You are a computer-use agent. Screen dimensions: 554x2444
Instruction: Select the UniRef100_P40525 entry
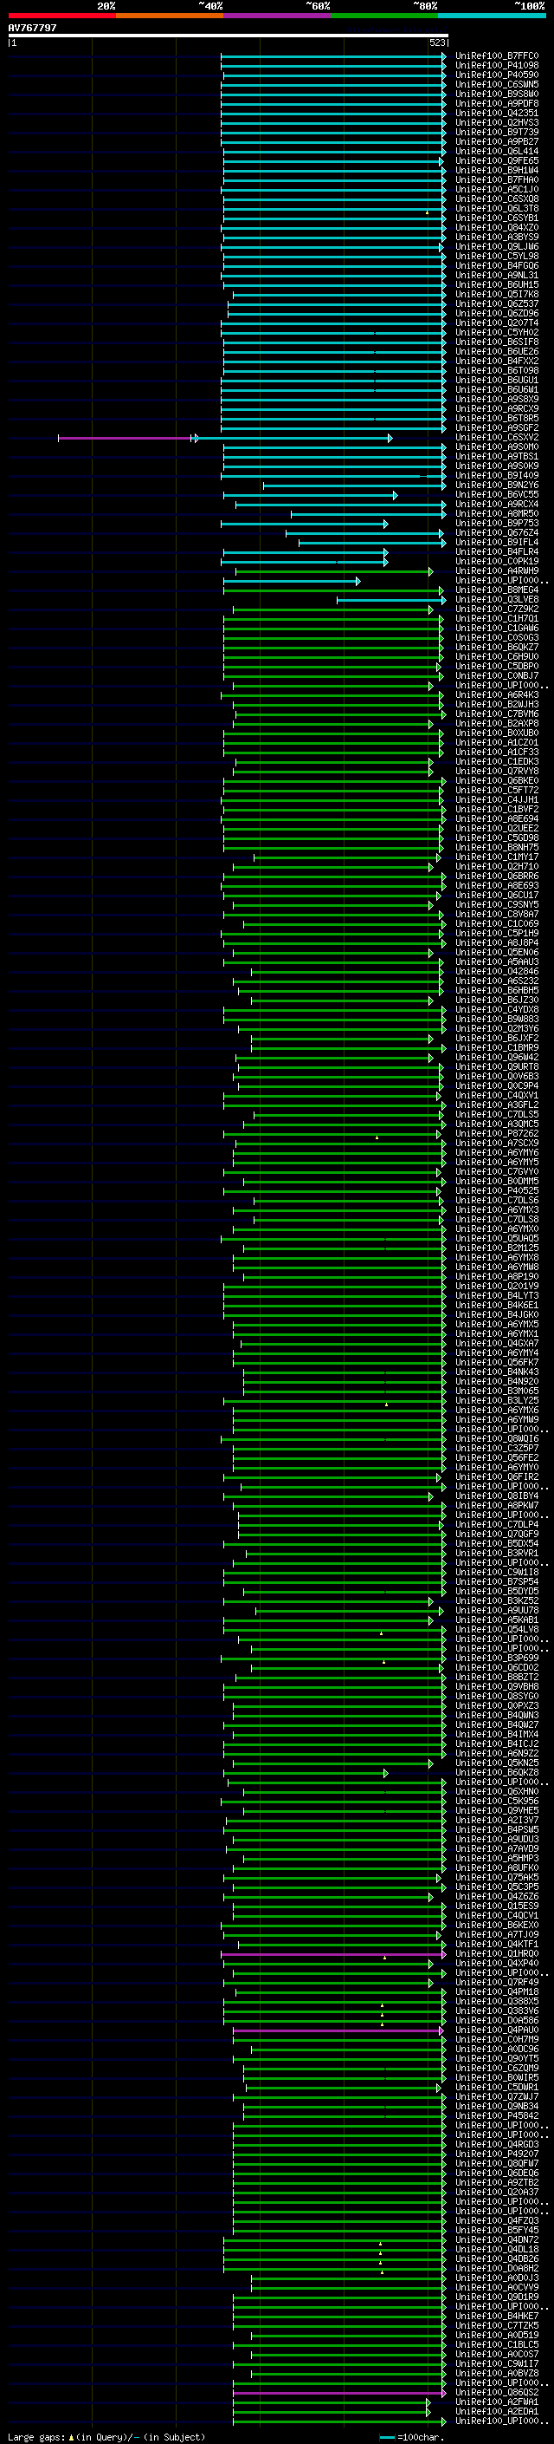497,1190
